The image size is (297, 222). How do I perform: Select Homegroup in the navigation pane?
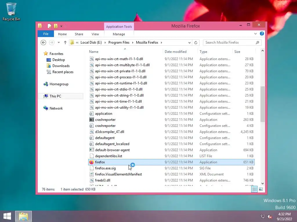pyautogui.click(x=59, y=84)
